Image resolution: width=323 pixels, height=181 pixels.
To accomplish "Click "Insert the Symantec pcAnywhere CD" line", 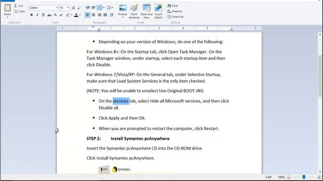I will [x=145, y=148].
